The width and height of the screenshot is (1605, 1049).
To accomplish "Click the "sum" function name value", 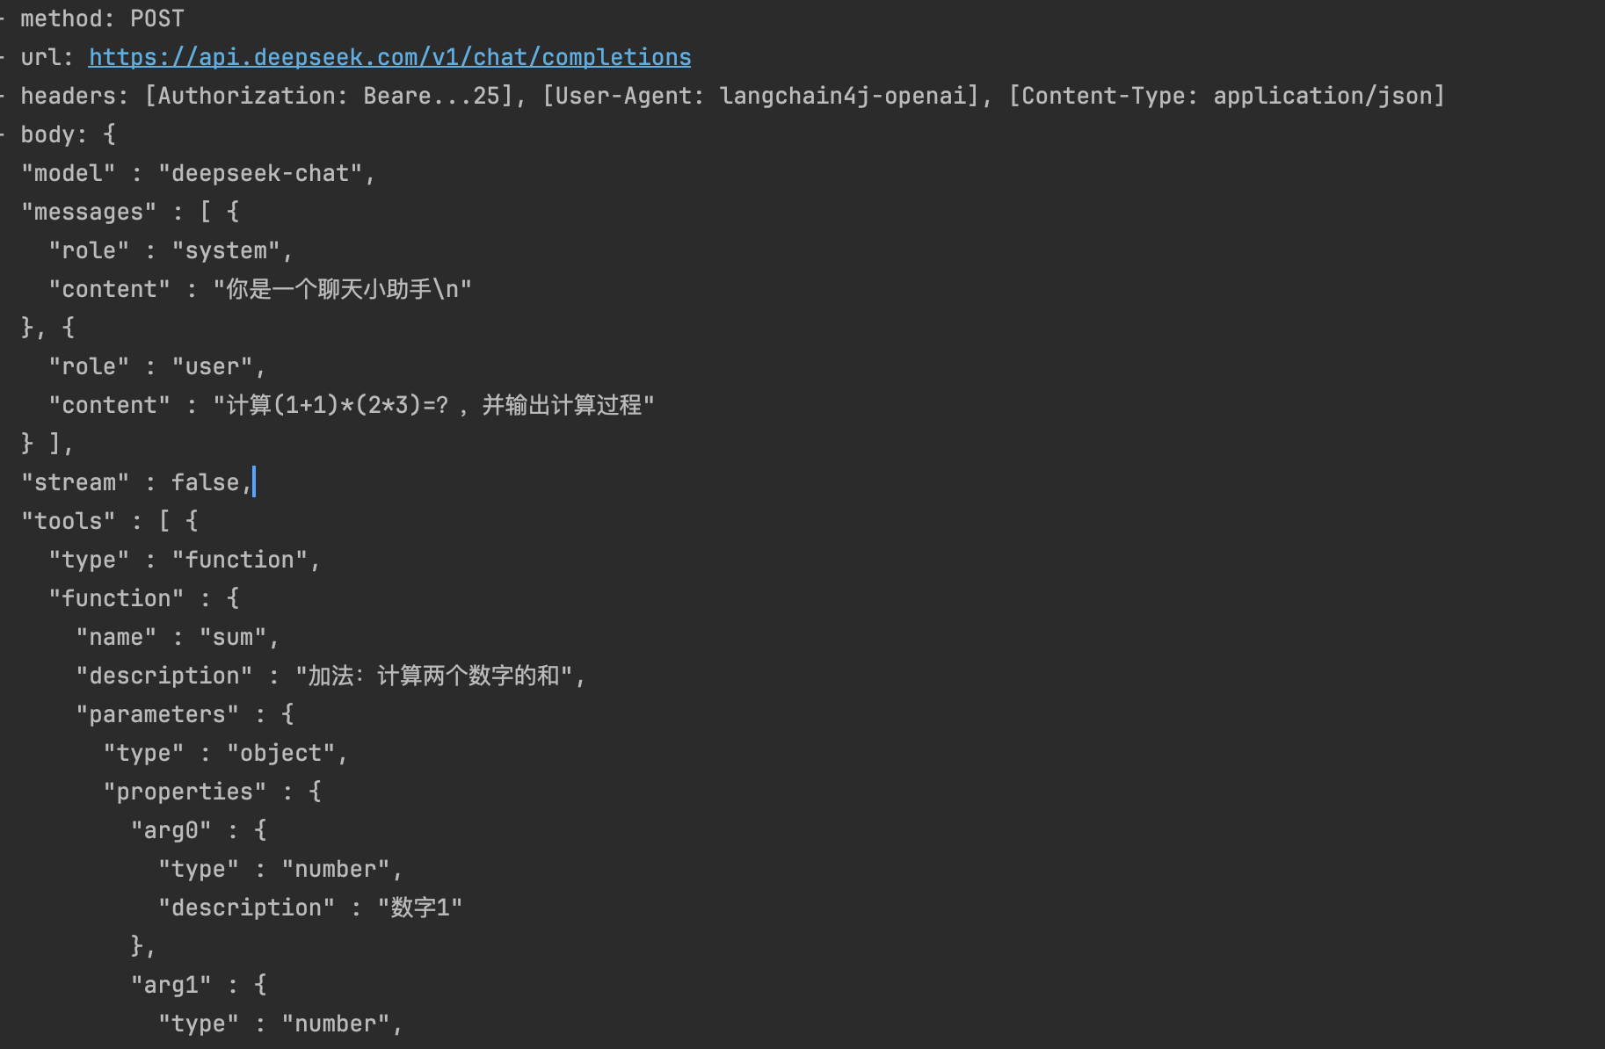I will pyautogui.click(x=232, y=637).
